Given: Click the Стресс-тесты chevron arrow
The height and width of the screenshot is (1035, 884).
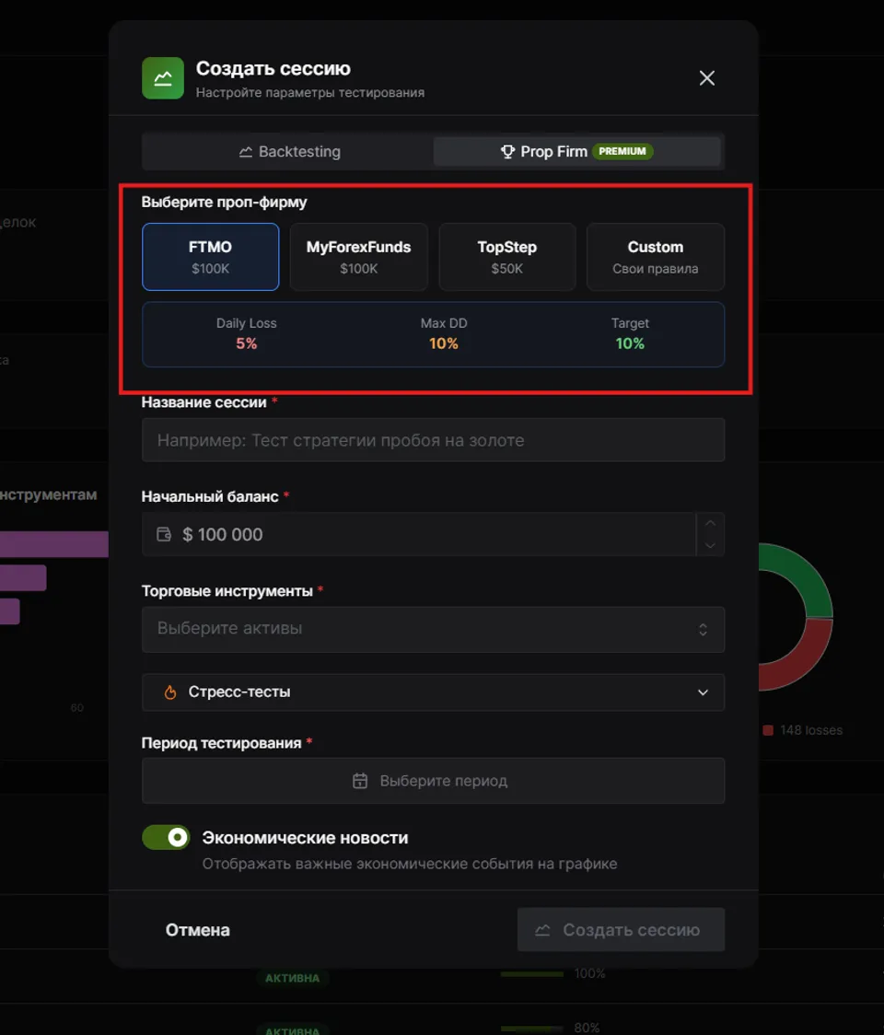Looking at the screenshot, I should [703, 692].
